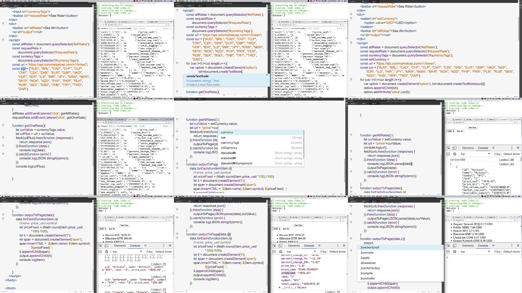Expand the __proto__: Object entry
The image size is (522, 293).
(x=280, y=287)
